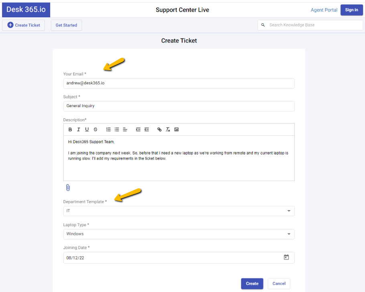
Task: Submit the ticket with the Create button
Action: click(252, 283)
